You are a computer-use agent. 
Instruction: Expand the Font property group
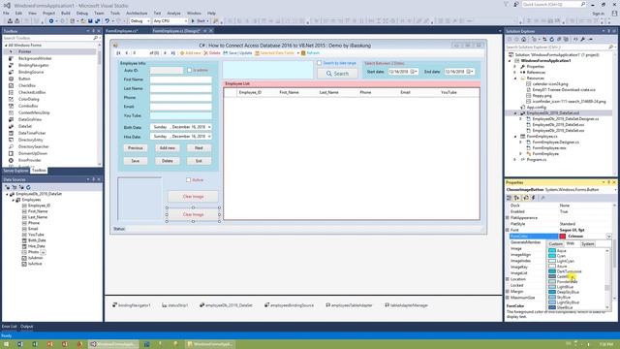tap(508, 230)
